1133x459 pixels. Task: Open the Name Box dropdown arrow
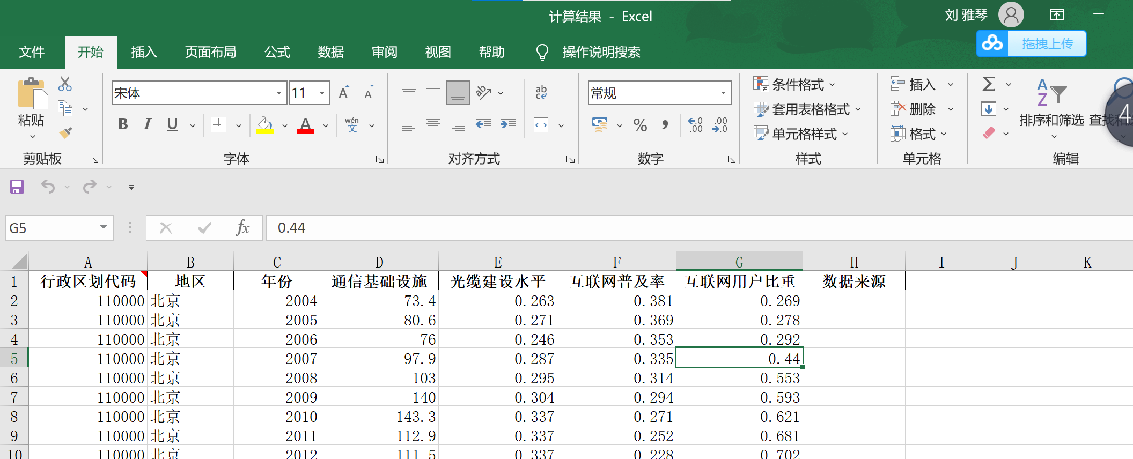(103, 227)
